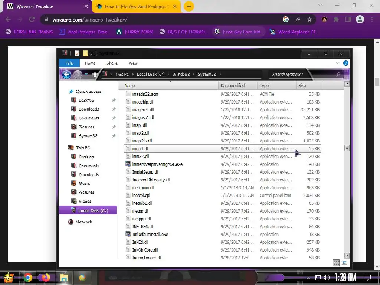Launch Chrome from the taskbar

click(x=27, y=278)
